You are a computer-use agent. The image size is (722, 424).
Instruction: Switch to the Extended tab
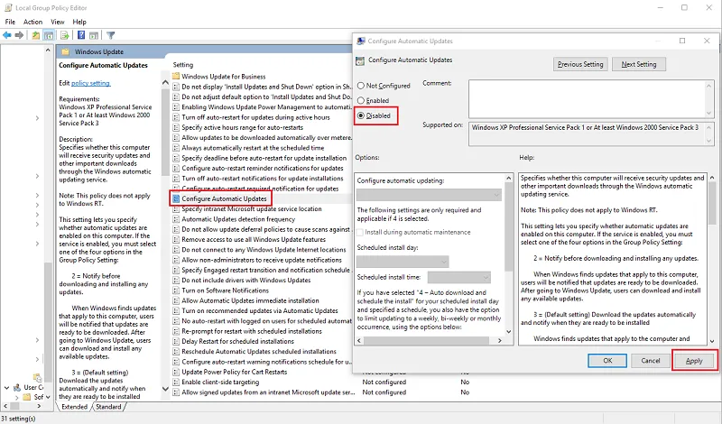tap(74, 407)
